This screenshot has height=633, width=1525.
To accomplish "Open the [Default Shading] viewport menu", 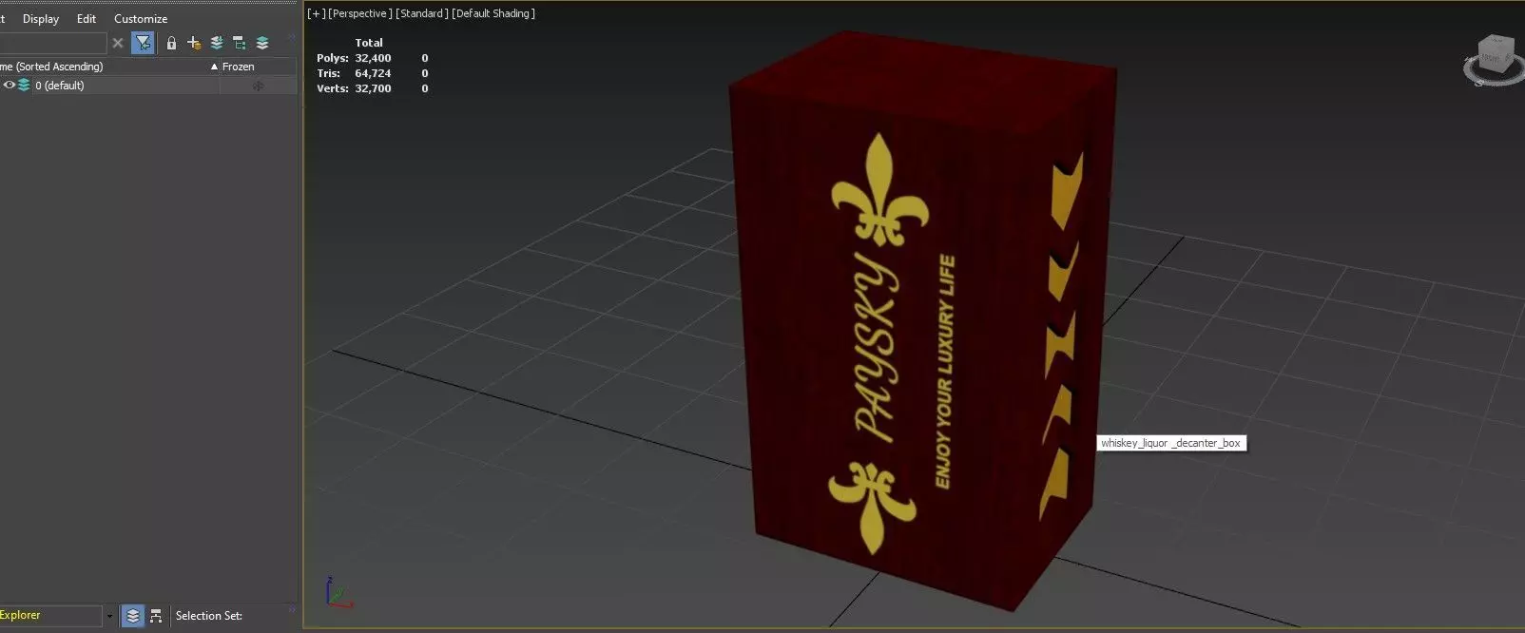I will (493, 13).
